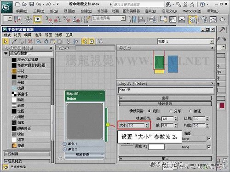Screen dimensions: 230x172
Task: Open the 视图 1 view dropdown
Action: click(212, 41)
